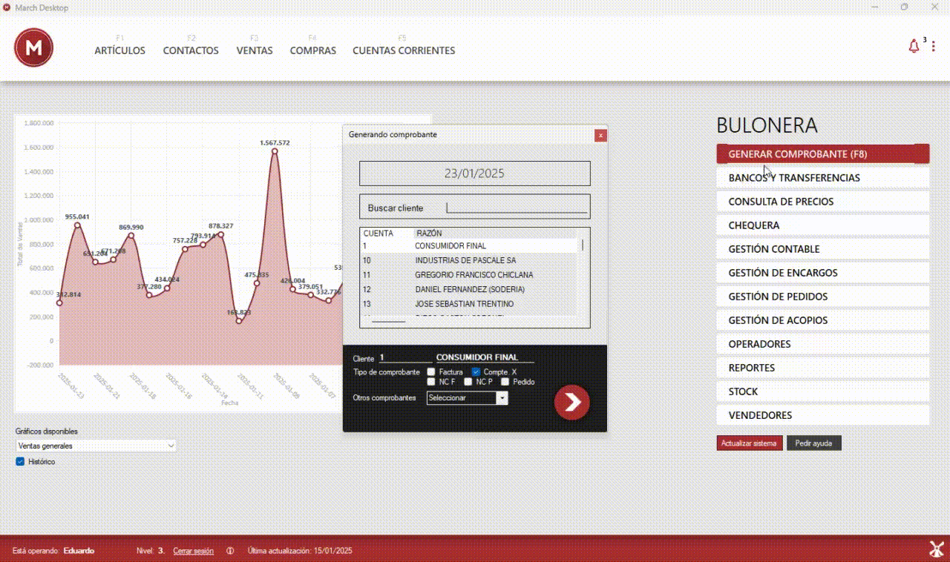Open CONSULTA DE PRECIOS
This screenshot has width=950, height=562.
tap(823, 202)
